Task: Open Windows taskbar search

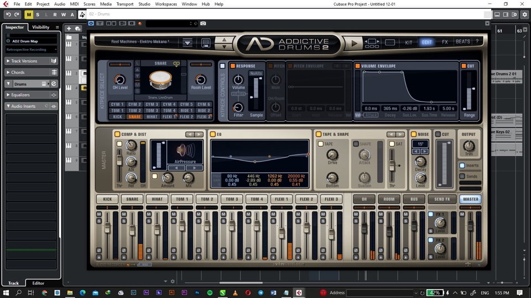Action: point(18,292)
